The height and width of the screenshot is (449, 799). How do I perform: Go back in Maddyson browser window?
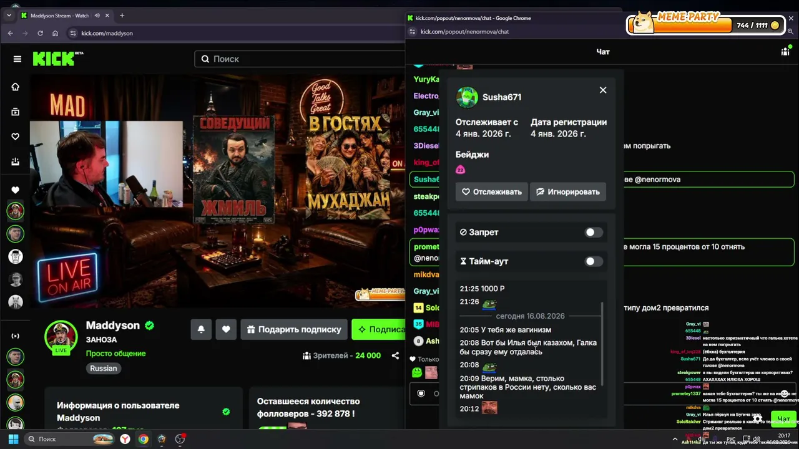10,33
